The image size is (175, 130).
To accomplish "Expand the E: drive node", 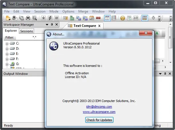I will click(7, 54).
